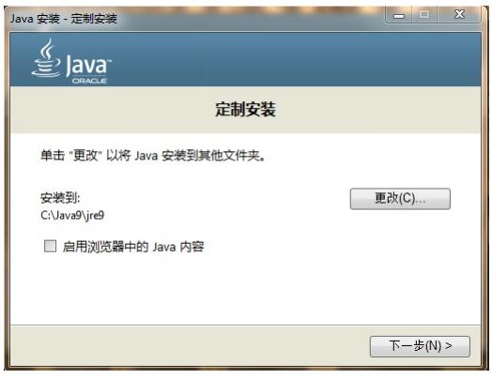The width and height of the screenshot is (492, 379).
Task: Click the blue banner right of logo
Action: pos(295,59)
